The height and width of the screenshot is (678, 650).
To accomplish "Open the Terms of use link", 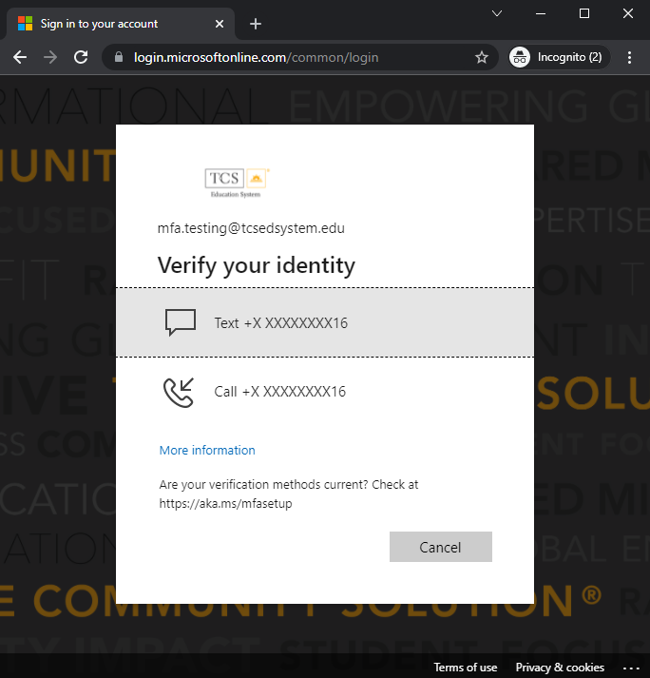I will point(466,668).
